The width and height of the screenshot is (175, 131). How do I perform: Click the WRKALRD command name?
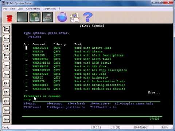[39, 55]
